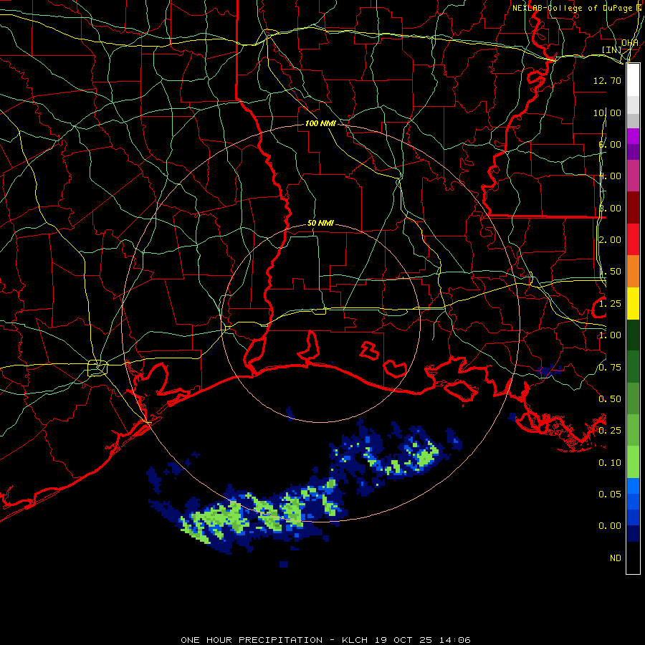This screenshot has width=645, height=645.
Task: Select the 0.25 legend value
Action: pyautogui.click(x=610, y=431)
